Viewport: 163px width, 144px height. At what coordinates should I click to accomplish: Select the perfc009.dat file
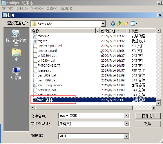pyautogui.click(x=47, y=75)
